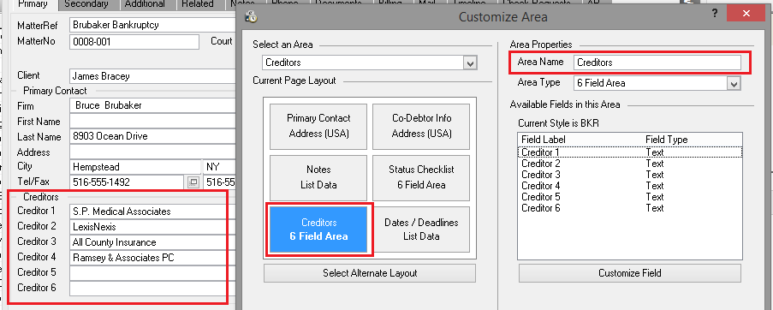Click the Select Alternate Layout button
This screenshot has height=310, width=773.
tap(370, 273)
